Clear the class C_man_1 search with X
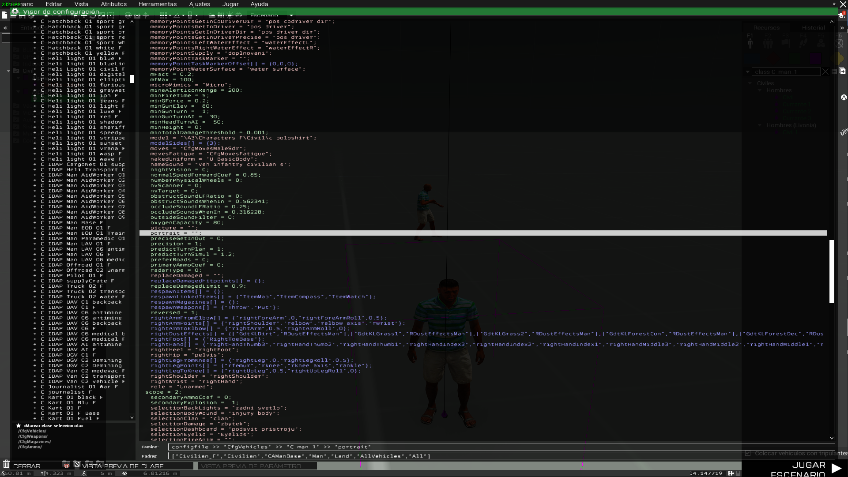Screen dimensions: 848x477 [x=825, y=71]
